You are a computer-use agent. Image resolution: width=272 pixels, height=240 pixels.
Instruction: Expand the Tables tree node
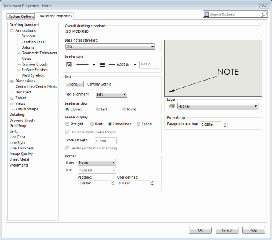[x=12, y=98]
